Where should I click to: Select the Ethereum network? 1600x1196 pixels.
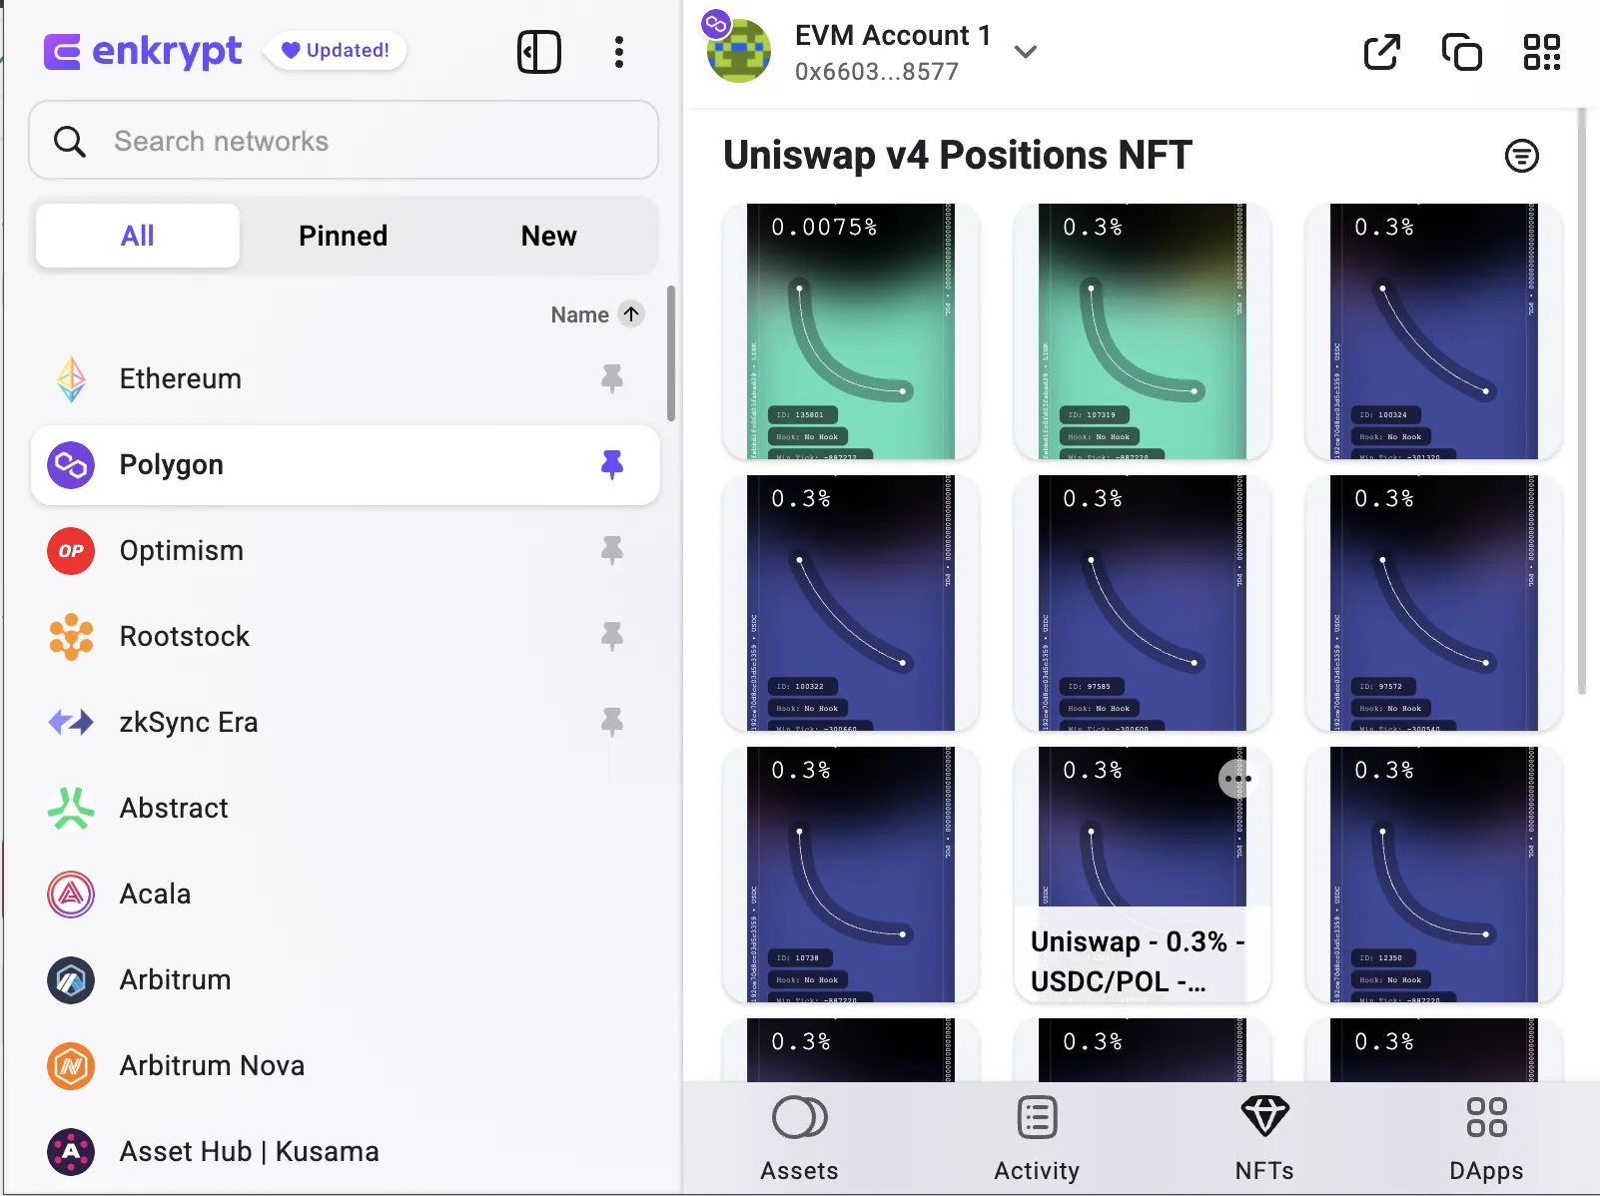[346, 379]
